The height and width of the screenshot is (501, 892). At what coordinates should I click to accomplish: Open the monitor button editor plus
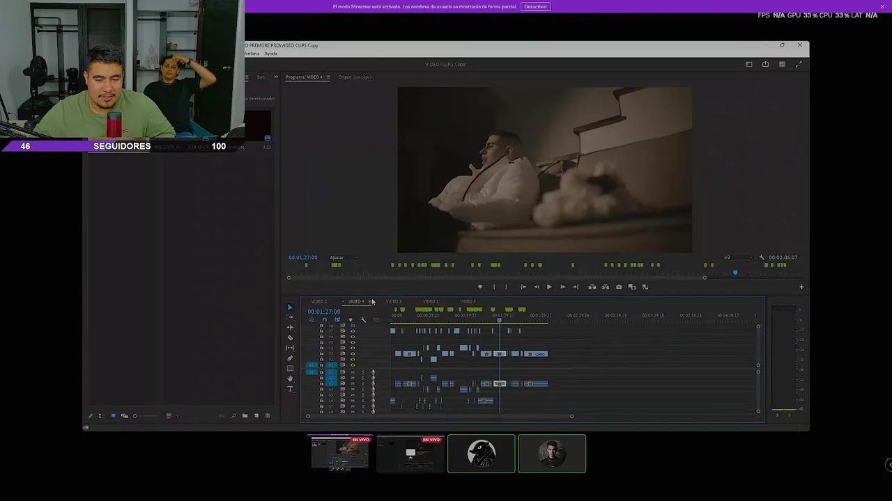801,287
